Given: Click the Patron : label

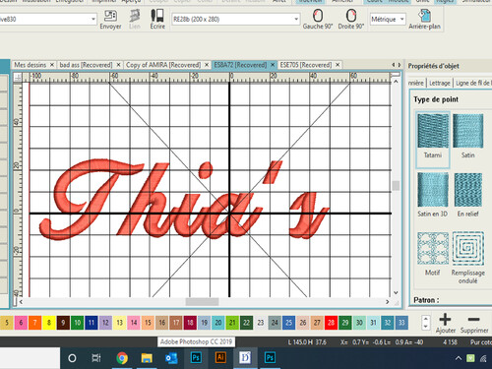Looking at the screenshot, I should pos(426,300).
